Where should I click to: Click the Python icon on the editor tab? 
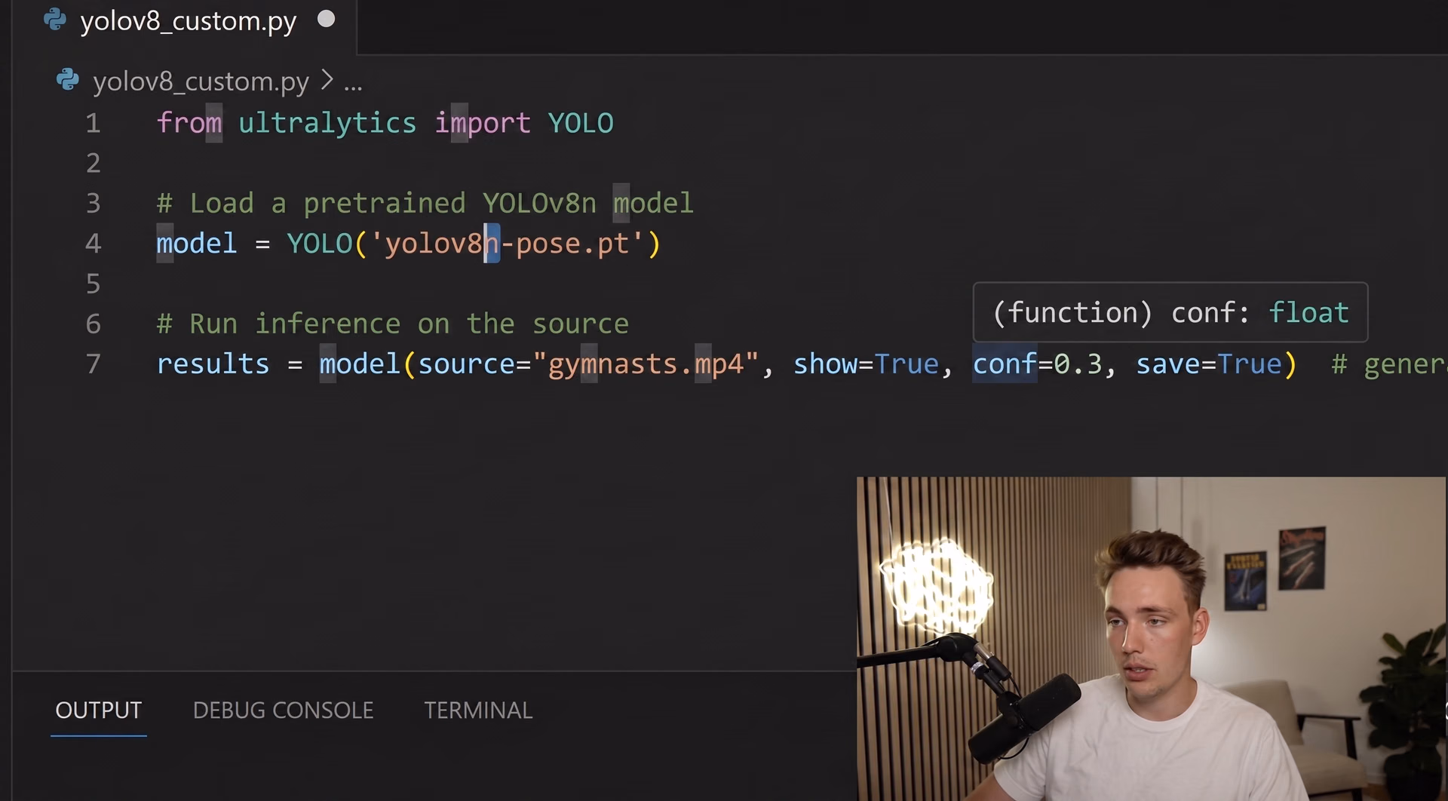click(x=55, y=20)
